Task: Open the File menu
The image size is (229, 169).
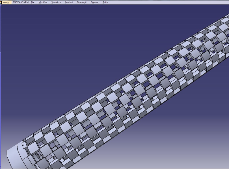Action: [33, 2]
